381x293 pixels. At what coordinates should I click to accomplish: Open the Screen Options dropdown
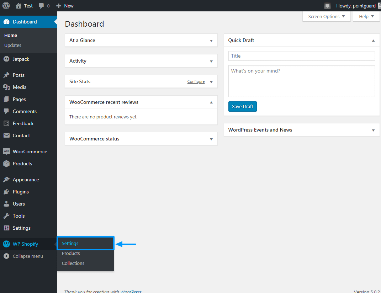coord(326,16)
